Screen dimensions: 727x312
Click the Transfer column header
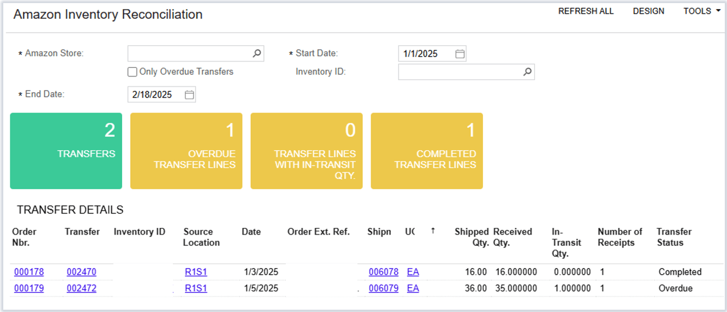[x=82, y=232]
